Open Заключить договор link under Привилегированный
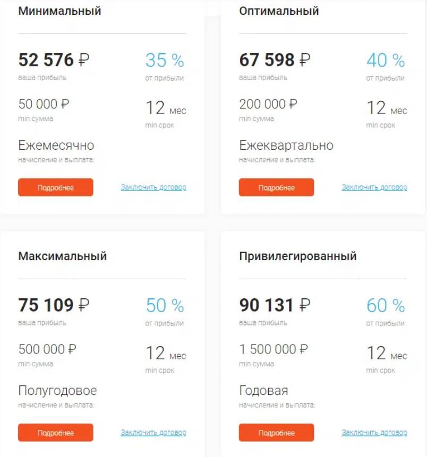Viewport: 427px width, 457px height. 375,432
